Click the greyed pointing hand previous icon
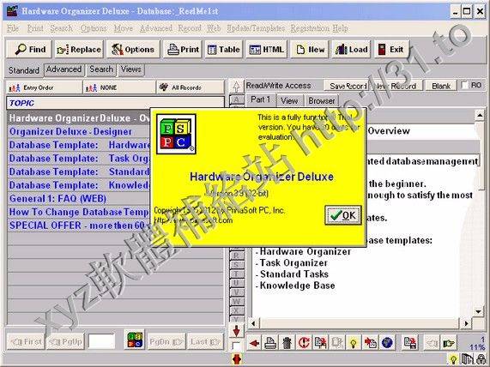The height and width of the screenshot is (367, 490). 432,343
